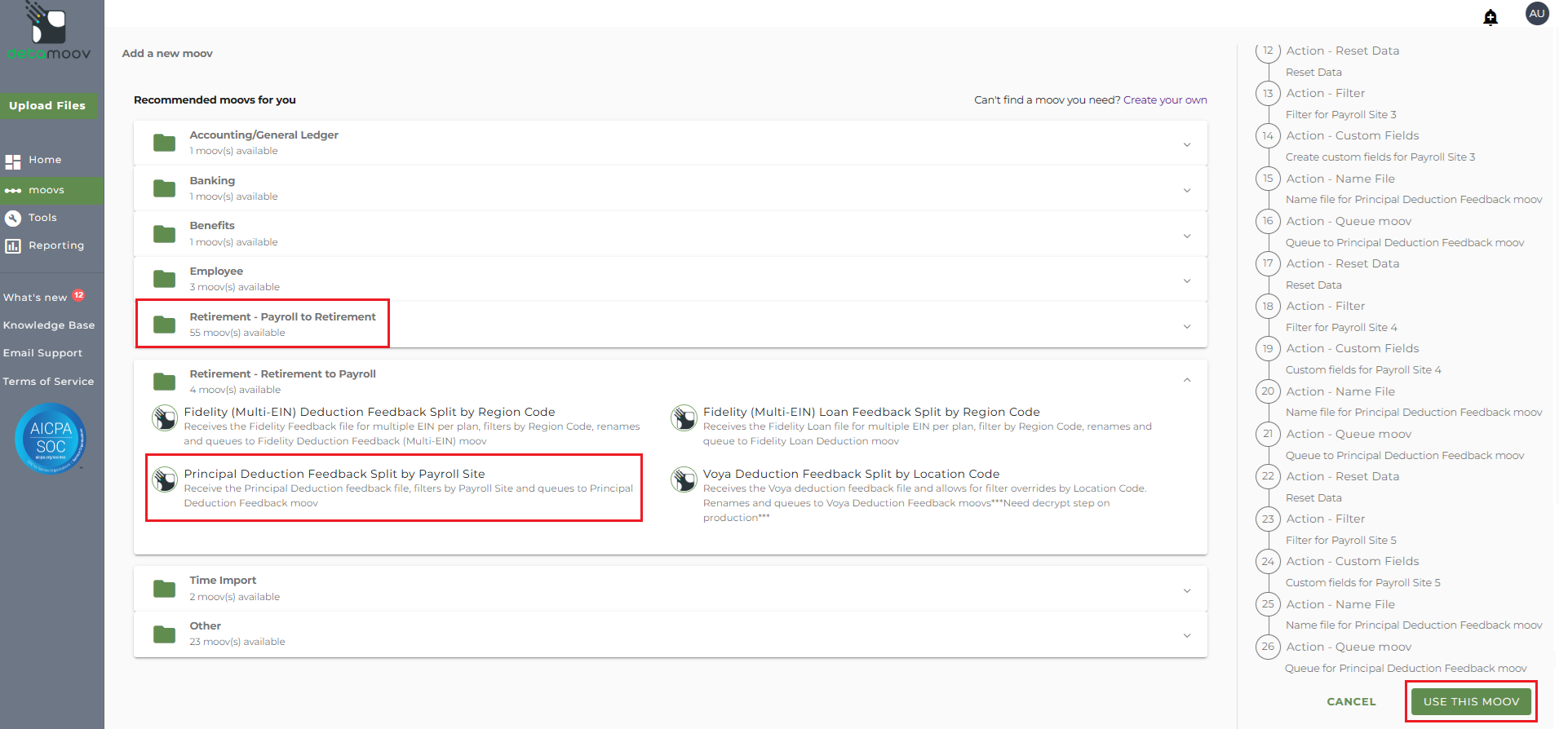Open the notifications bell
1559x729 pixels.
pyautogui.click(x=1490, y=17)
